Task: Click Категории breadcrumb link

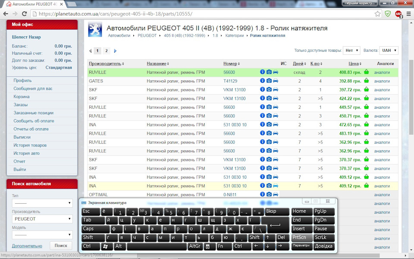Action: 235,35
